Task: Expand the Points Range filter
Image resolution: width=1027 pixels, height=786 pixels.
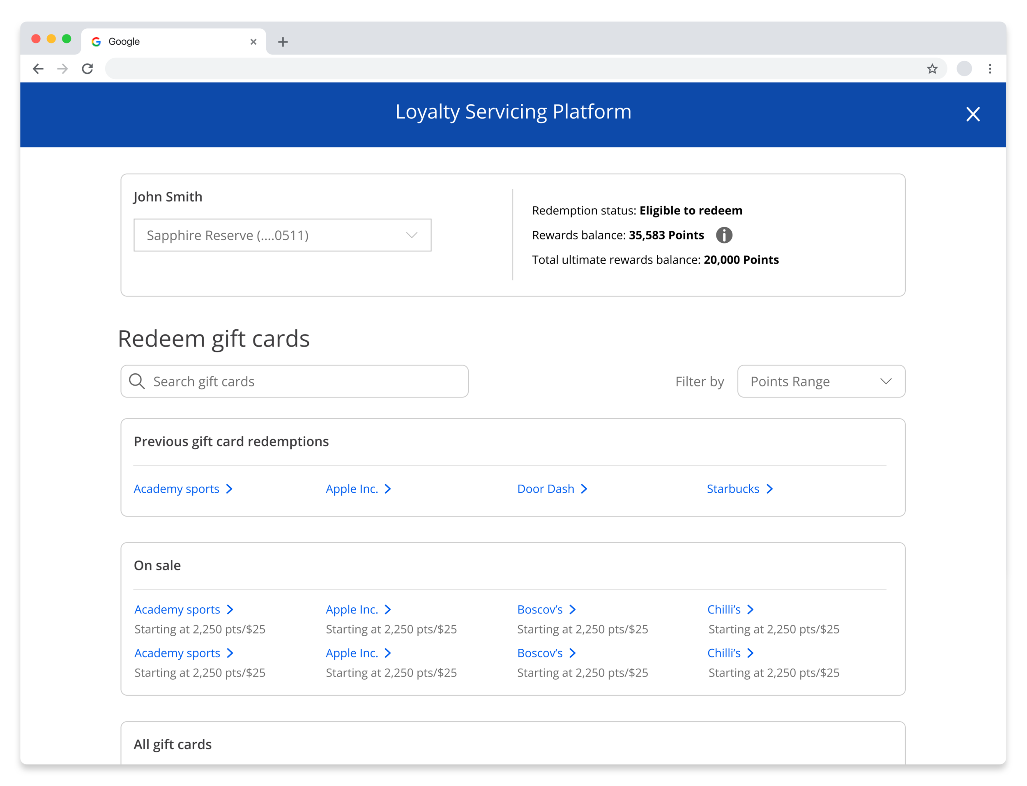Action: pos(821,382)
